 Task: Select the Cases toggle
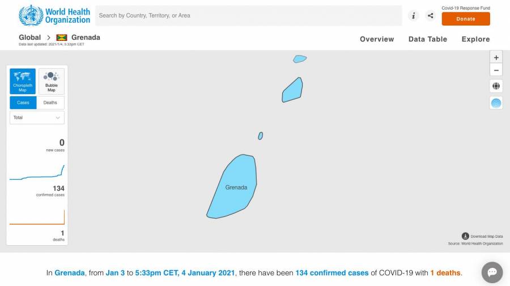pos(23,103)
